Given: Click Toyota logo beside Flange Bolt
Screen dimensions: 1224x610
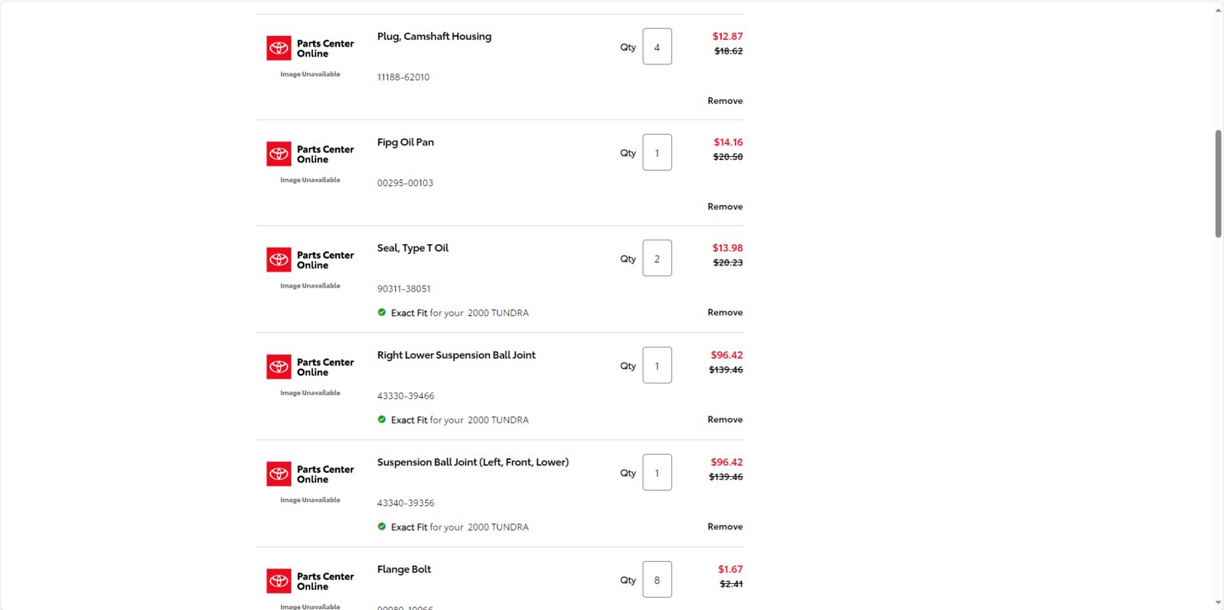Looking at the screenshot, I should pos(279,581).
